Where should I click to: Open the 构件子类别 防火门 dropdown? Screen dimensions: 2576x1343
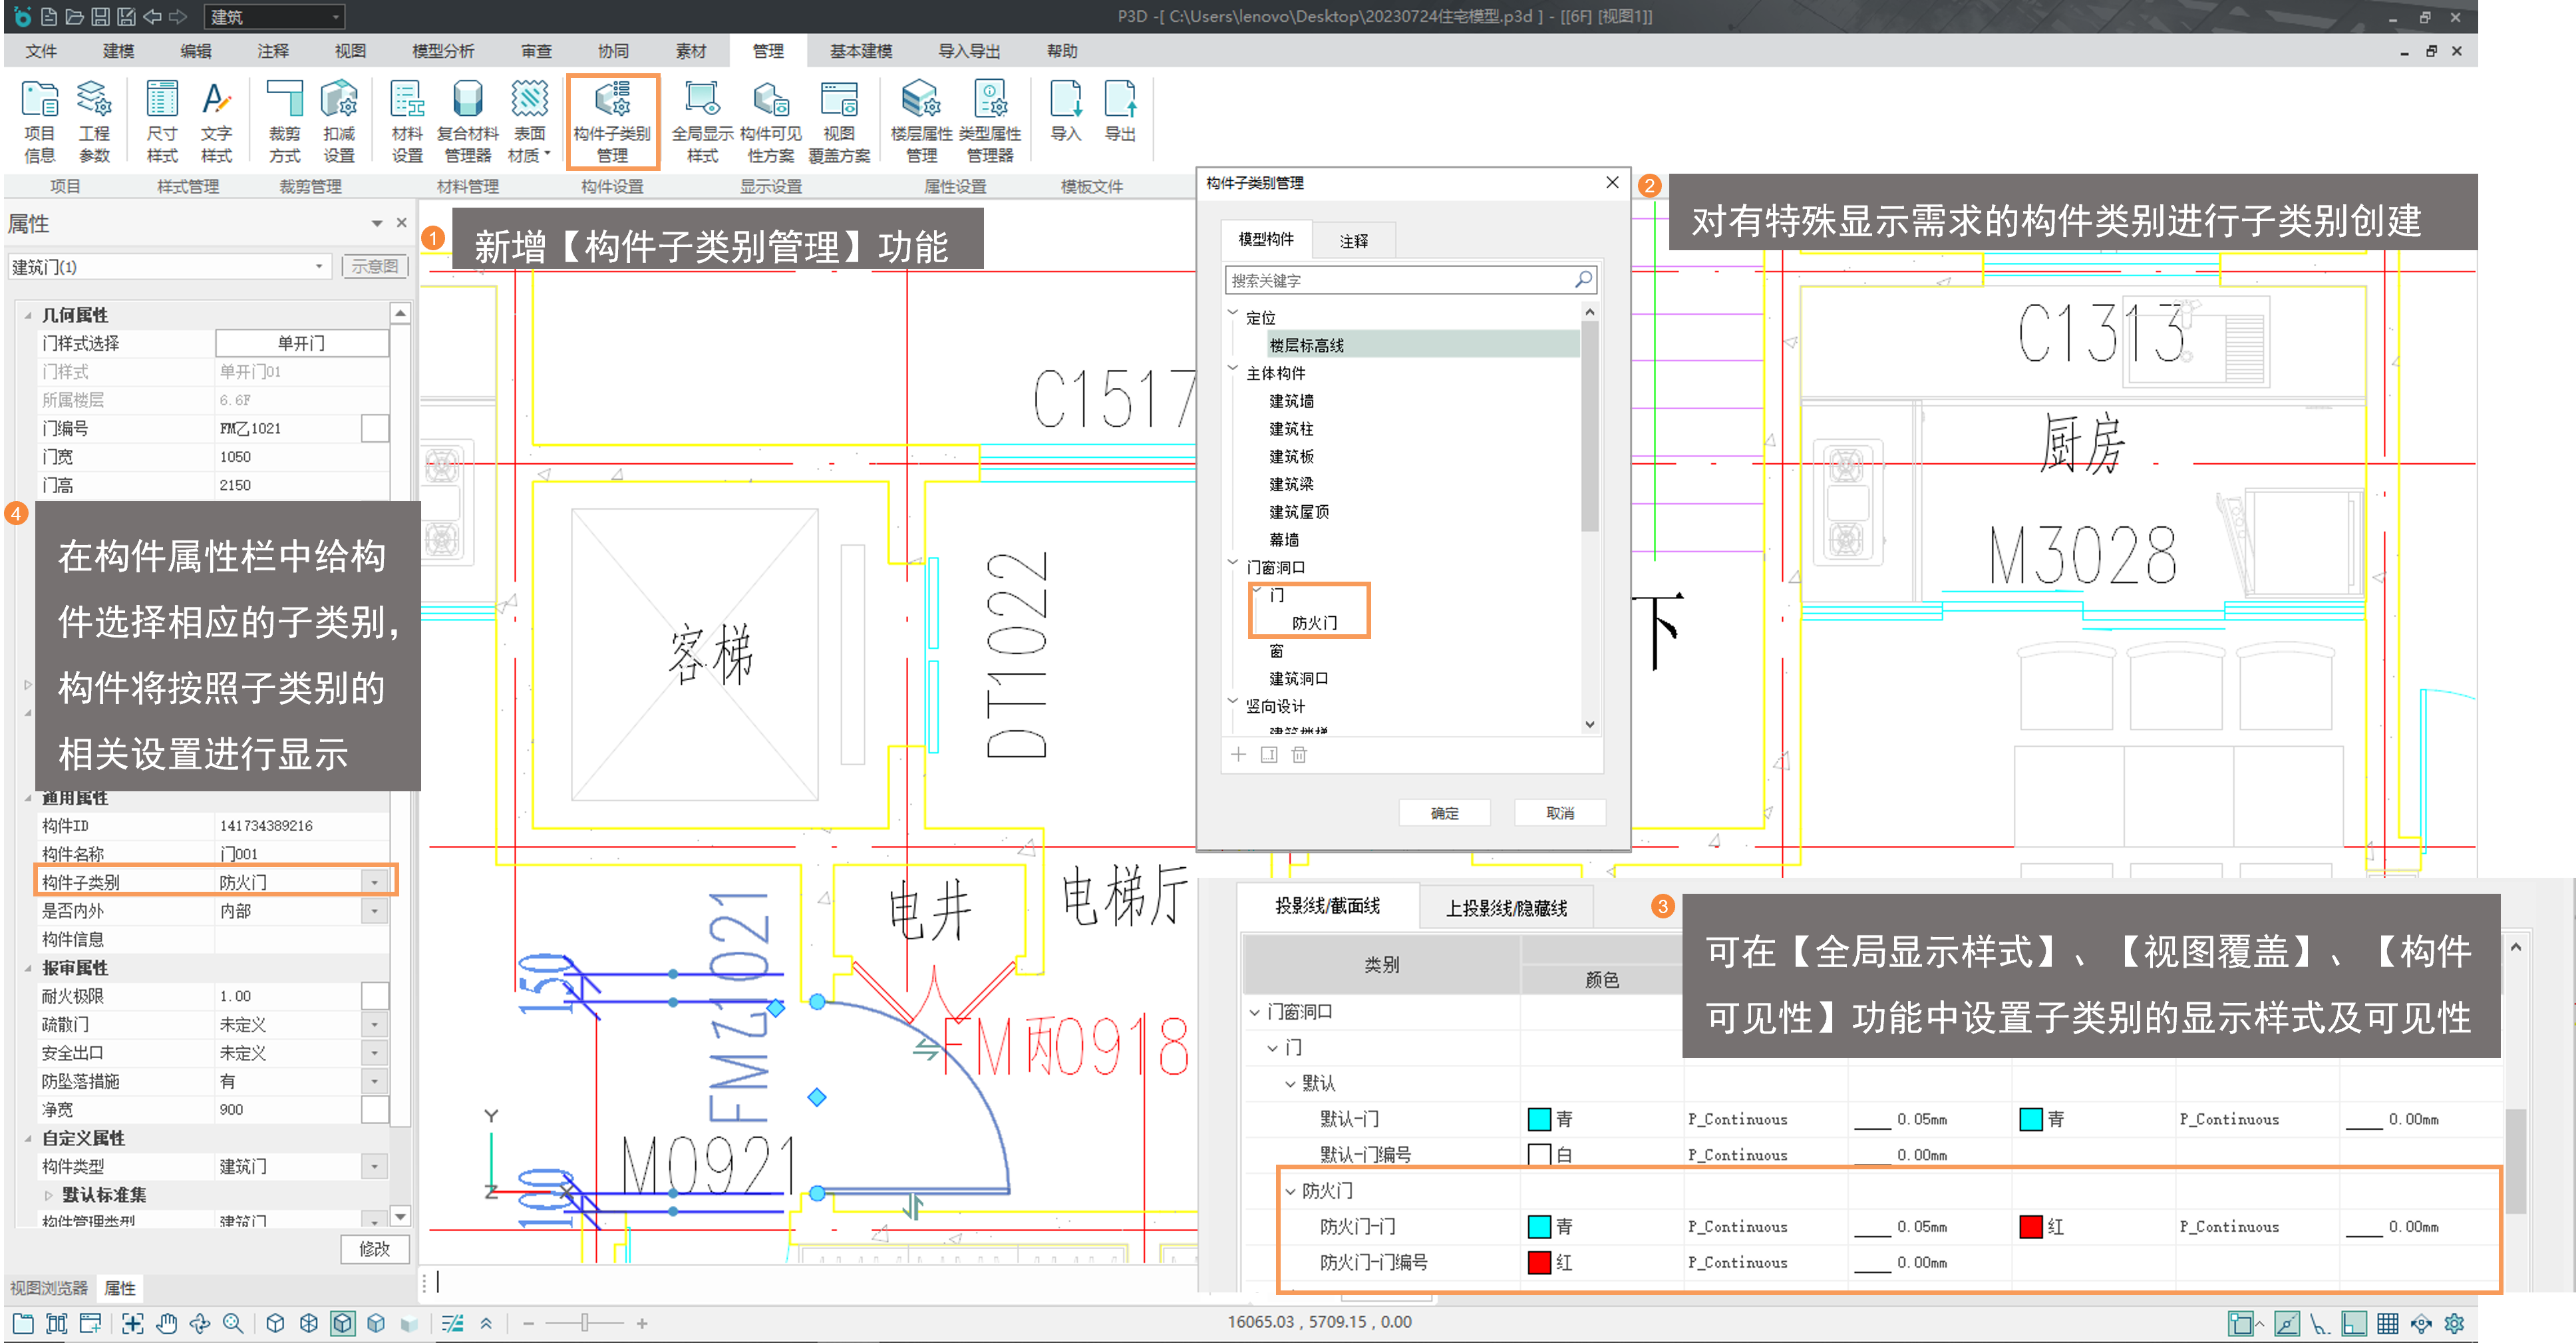pos(375,882)
